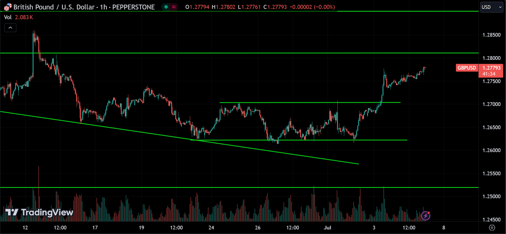Select the 1.25200 green horizontal support line
The width and height of the screenshot is (506, 234).
pos(239,187)
